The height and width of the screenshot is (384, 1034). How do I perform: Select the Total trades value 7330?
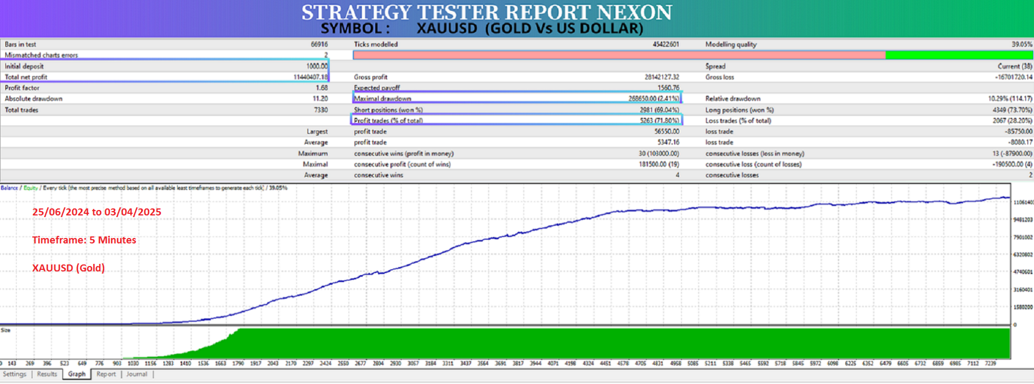(x=320, y=110)
